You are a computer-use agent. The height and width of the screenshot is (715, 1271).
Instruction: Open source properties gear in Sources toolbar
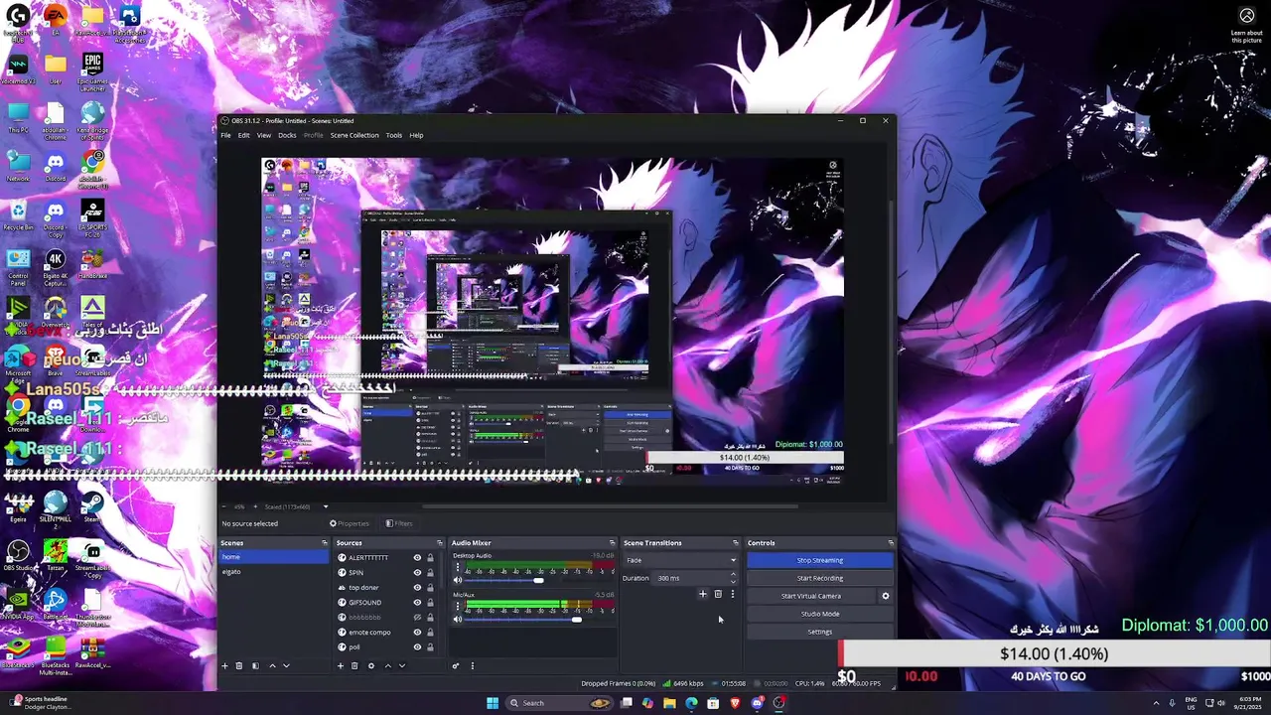click(x=371, y=665)
